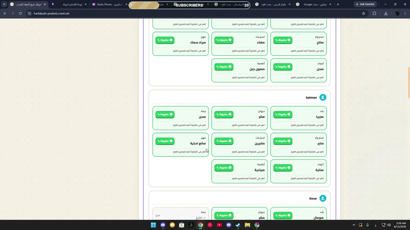410x230 pixels.
Task: Switch to the عجلون Google search tab
Action: click(x=314, y=4)
